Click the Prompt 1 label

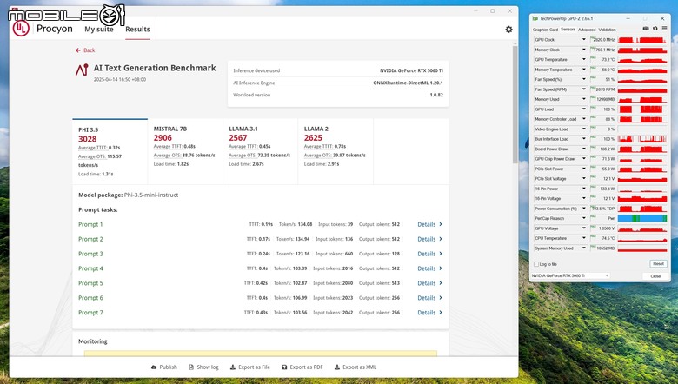[90, 224]
